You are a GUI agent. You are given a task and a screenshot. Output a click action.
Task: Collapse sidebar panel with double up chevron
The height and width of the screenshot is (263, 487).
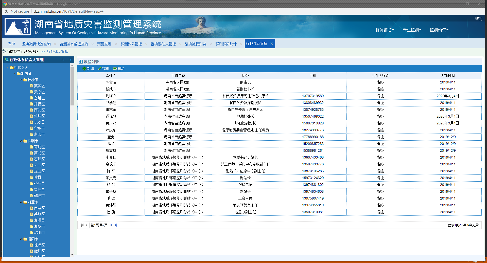point(63,60)
